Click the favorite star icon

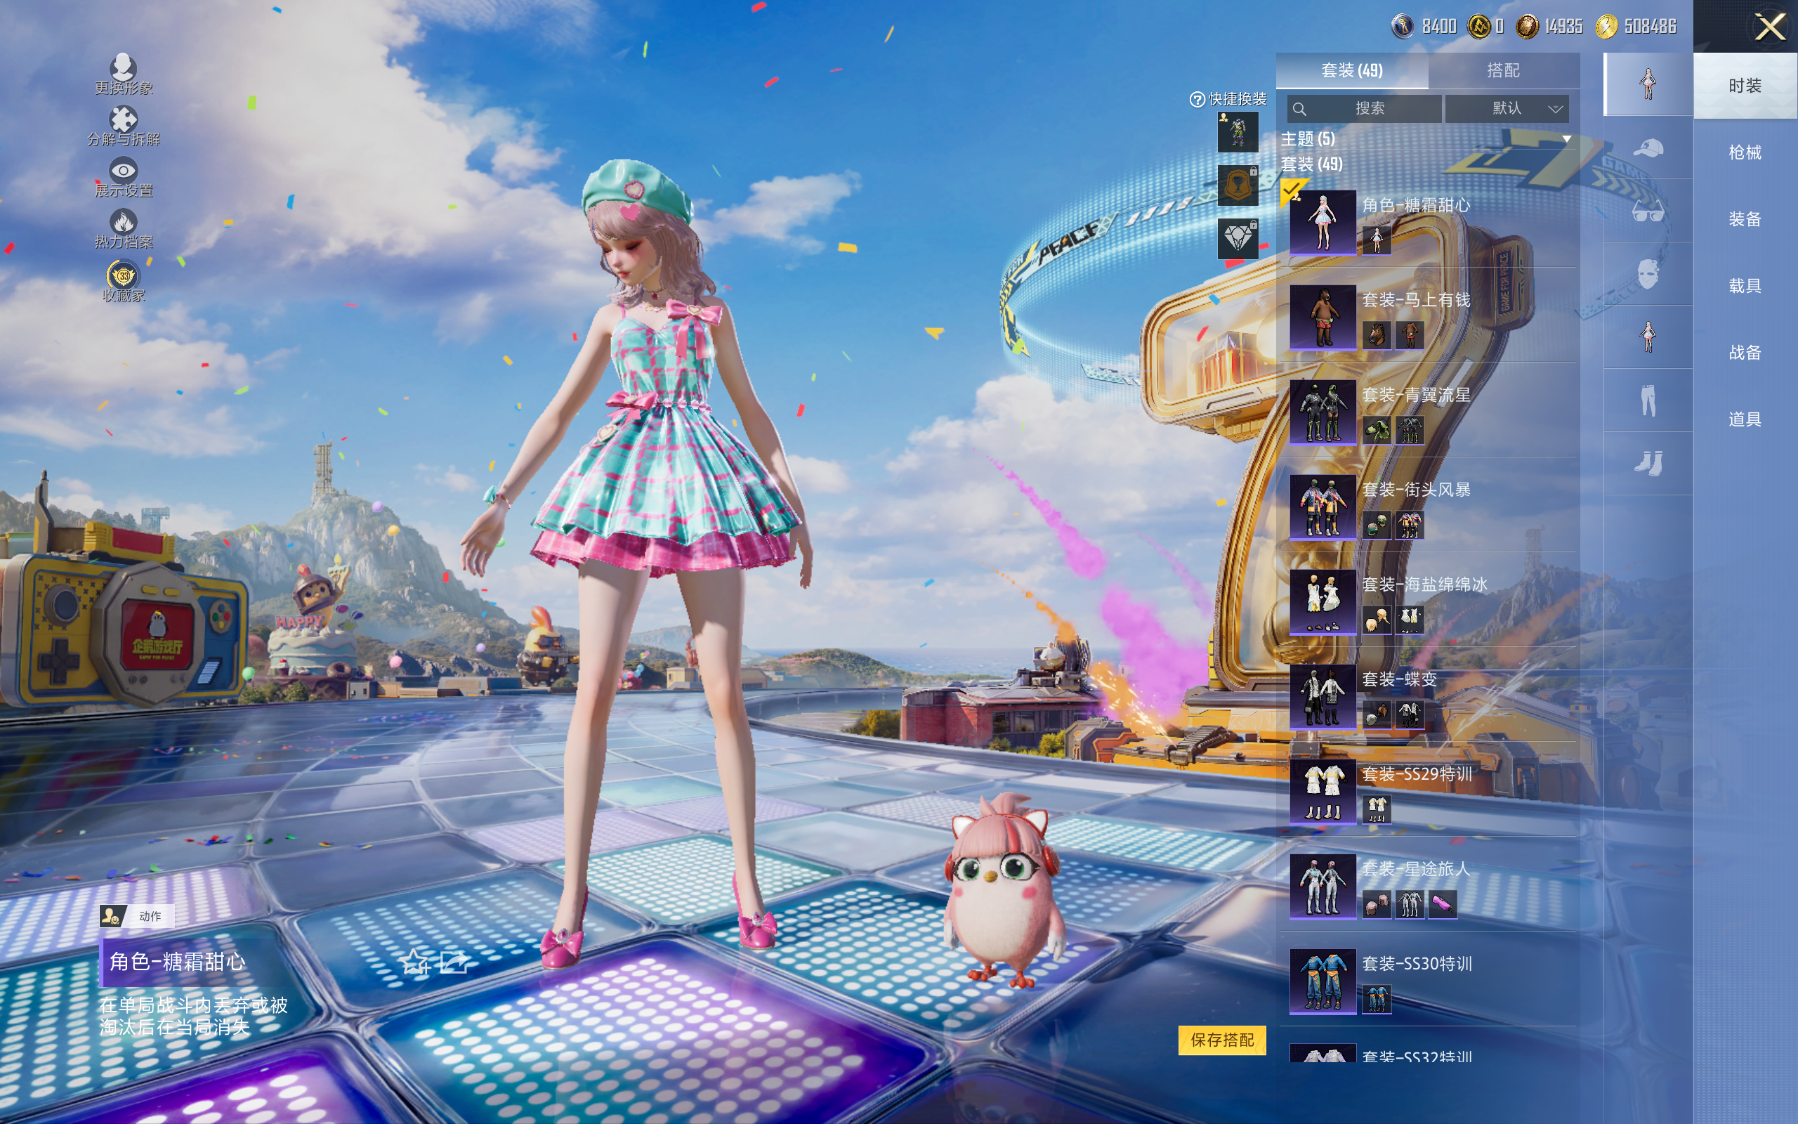414,962
